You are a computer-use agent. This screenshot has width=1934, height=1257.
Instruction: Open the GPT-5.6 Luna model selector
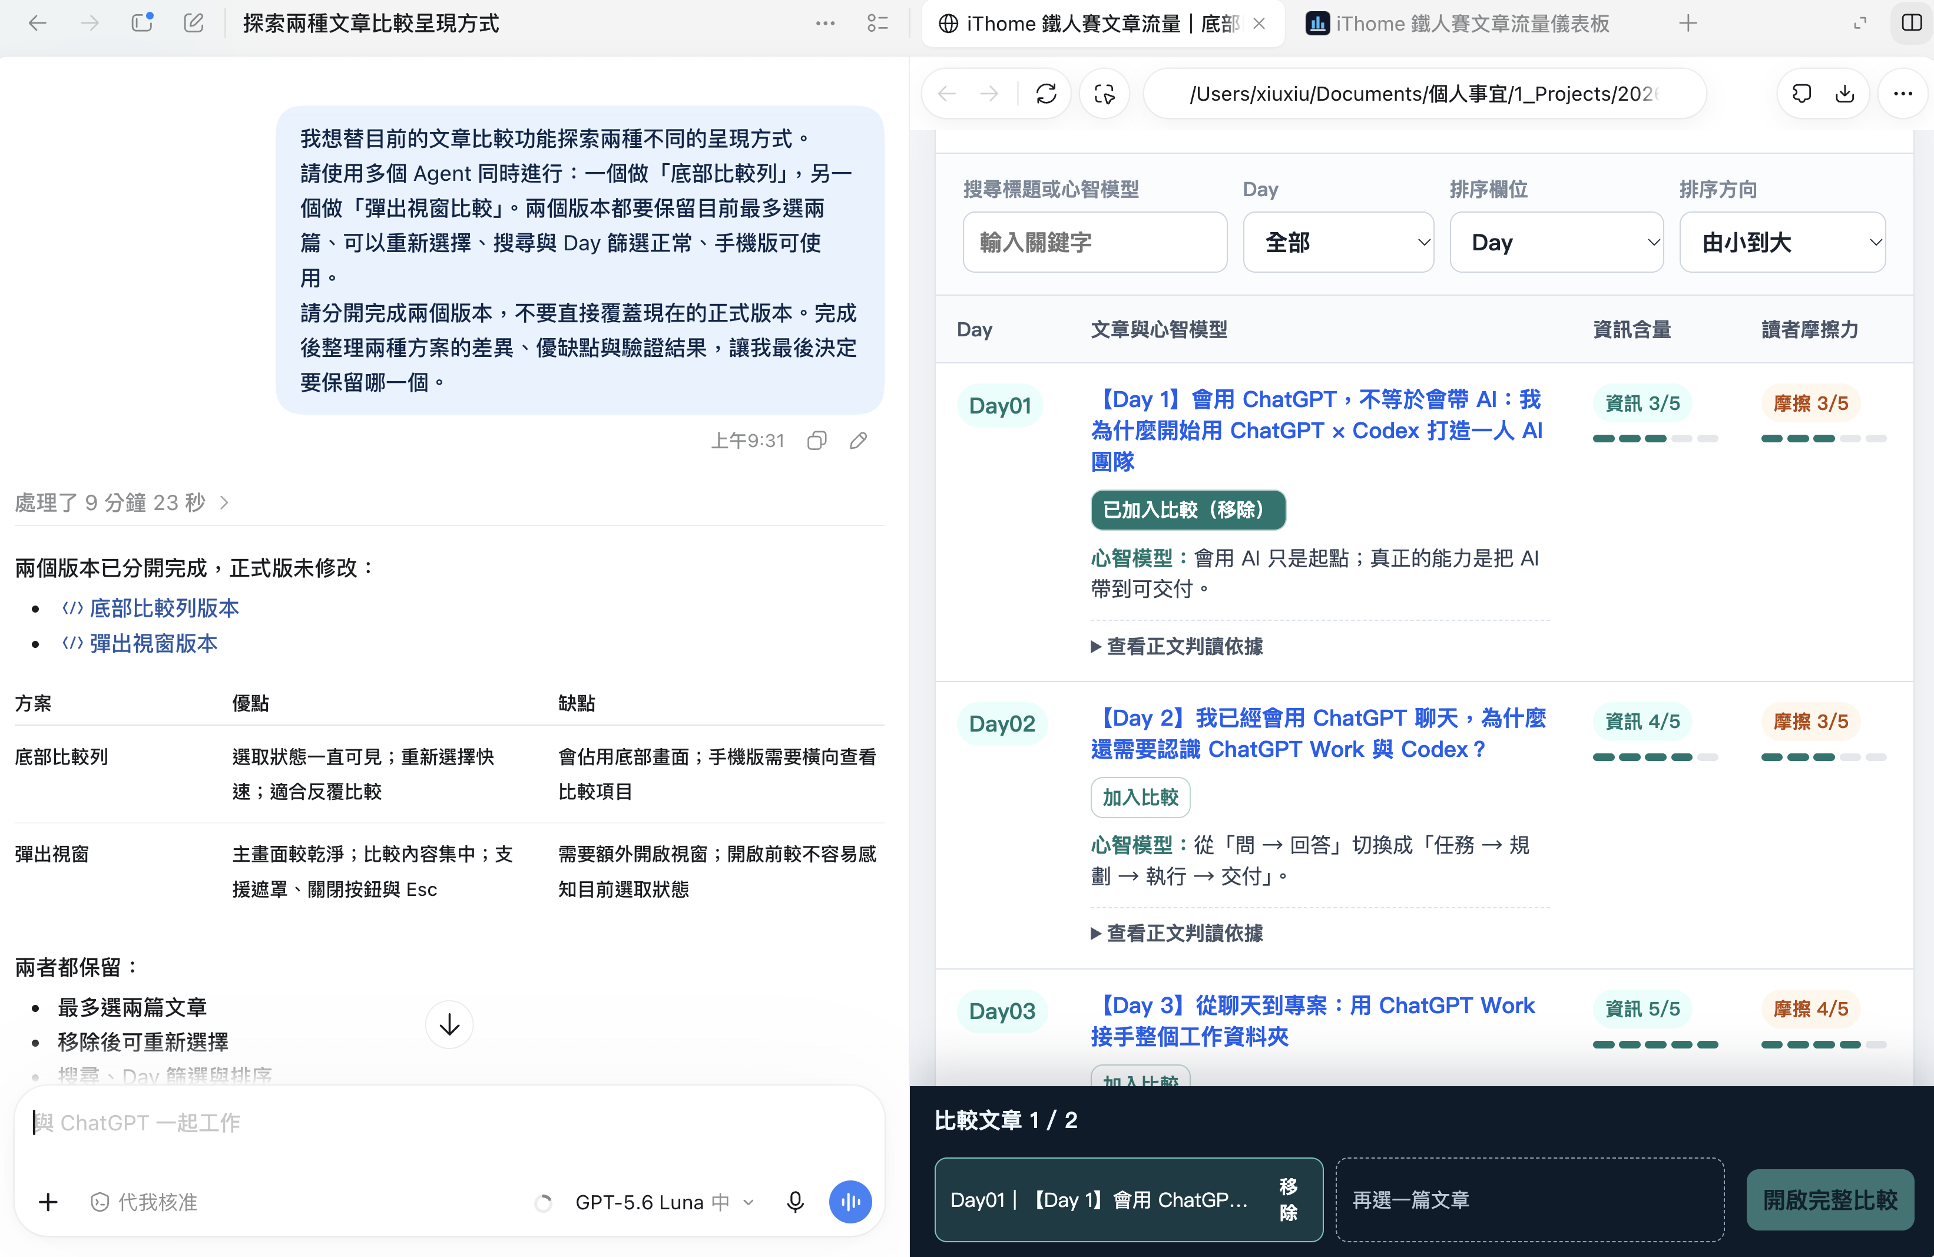(665, 1202)
